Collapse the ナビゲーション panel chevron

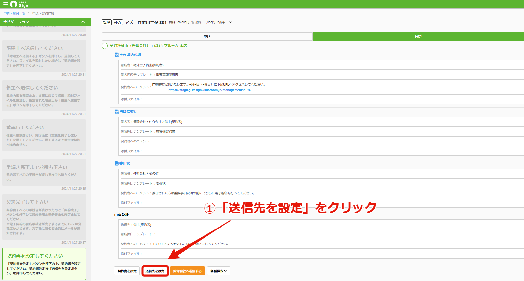[83, 22]
